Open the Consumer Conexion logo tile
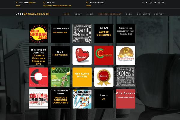Viewport: 180px width, 120px height. click(x=104, y=55)
